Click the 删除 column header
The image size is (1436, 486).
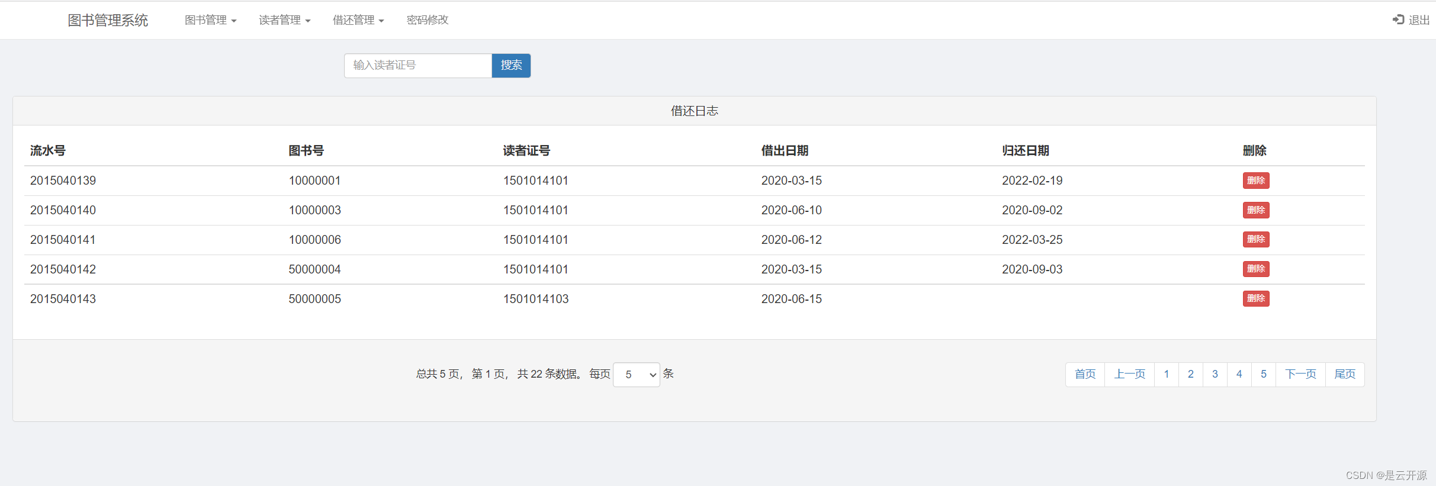[1254, 151]
